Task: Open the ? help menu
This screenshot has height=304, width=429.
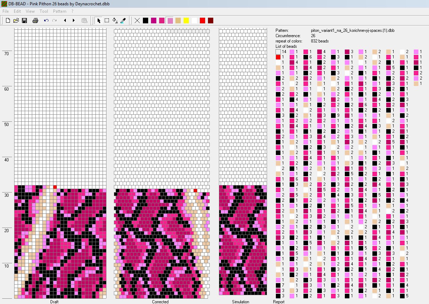Action: point(73,11)
